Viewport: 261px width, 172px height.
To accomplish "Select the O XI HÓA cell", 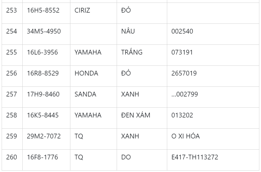I will [185, 136].
